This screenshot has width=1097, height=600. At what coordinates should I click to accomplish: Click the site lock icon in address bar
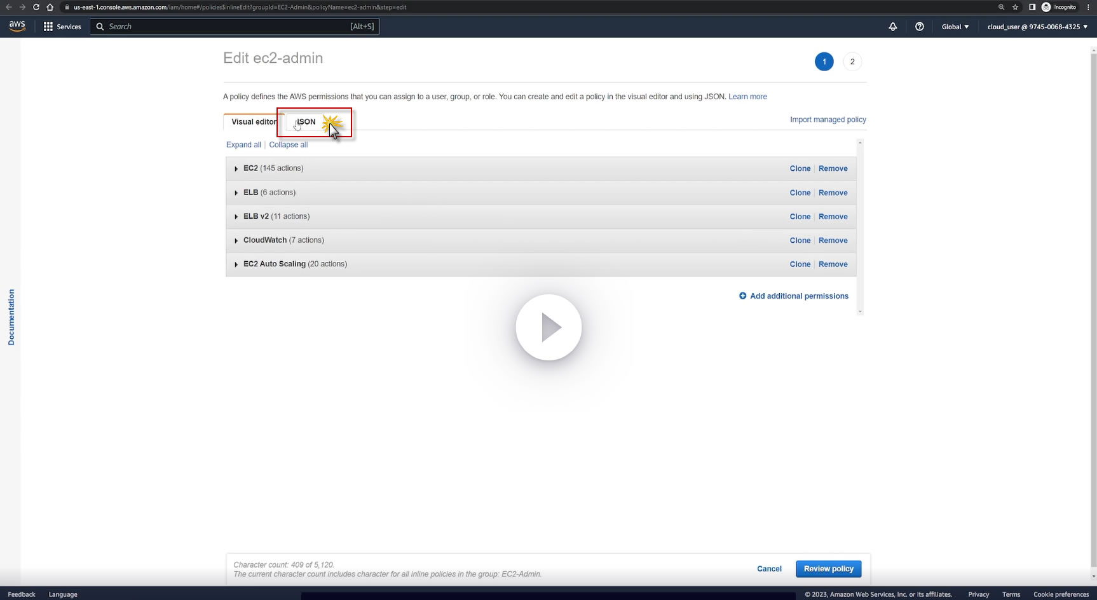(67, 7)
